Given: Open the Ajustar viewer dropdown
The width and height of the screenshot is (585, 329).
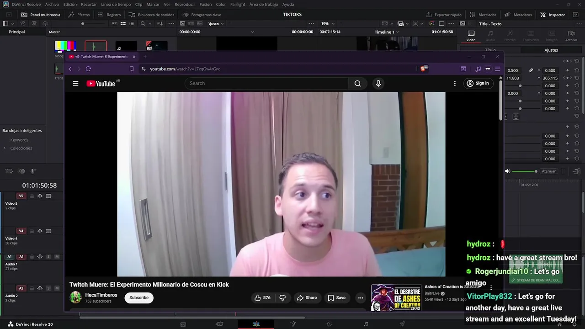Looking at the screenshot, I should 216,23.
